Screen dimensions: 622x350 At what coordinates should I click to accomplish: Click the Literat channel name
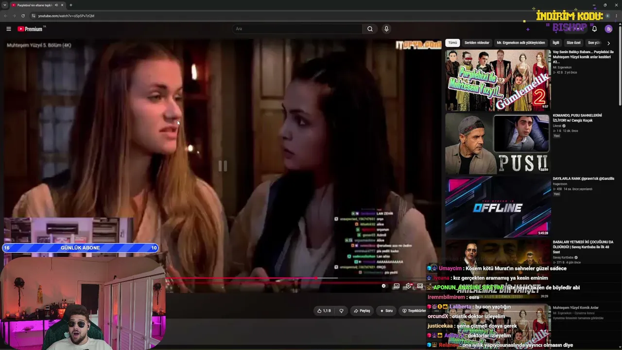coord(557,126)
